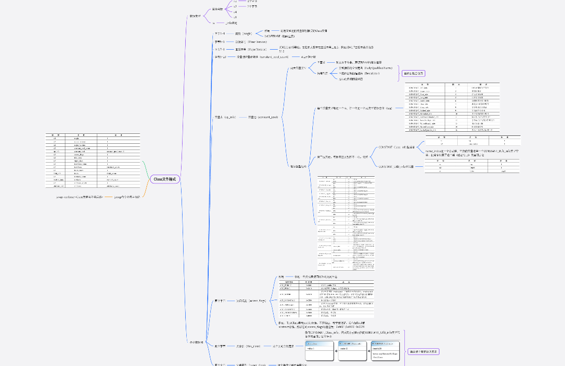Image resolution: width=565 pixels, height=366 pixels.
Task: Select the central 'Class文件格式' root node
Action: 165,179
